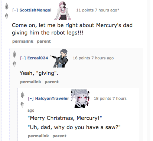Open permalink under Merry Christmas comment

(x=38, y=136)
